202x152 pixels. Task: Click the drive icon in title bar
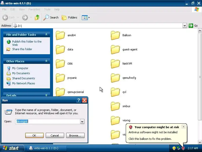coord(2,3)
